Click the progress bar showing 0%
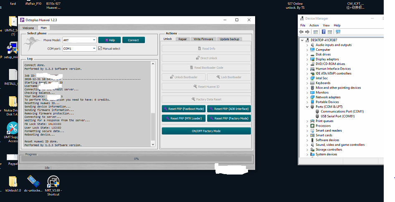This screenshot has width=395, height=202. coord(136,159)
